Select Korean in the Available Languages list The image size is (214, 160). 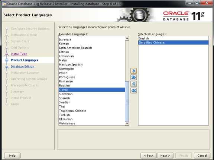[x=91, y=44]
